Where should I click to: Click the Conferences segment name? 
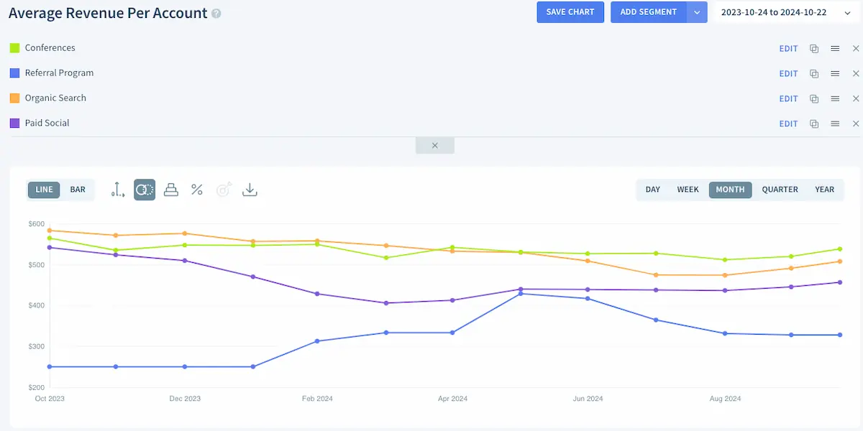50,48
